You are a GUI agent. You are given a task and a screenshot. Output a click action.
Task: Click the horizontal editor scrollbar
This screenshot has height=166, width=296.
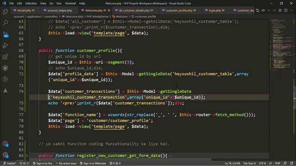tap(121, 160)
